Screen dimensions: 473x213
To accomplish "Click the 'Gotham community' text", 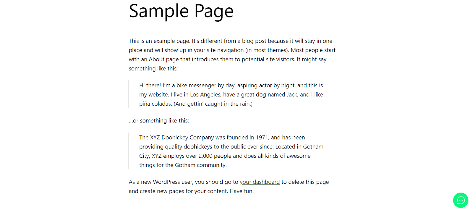I will coord(200,165).
